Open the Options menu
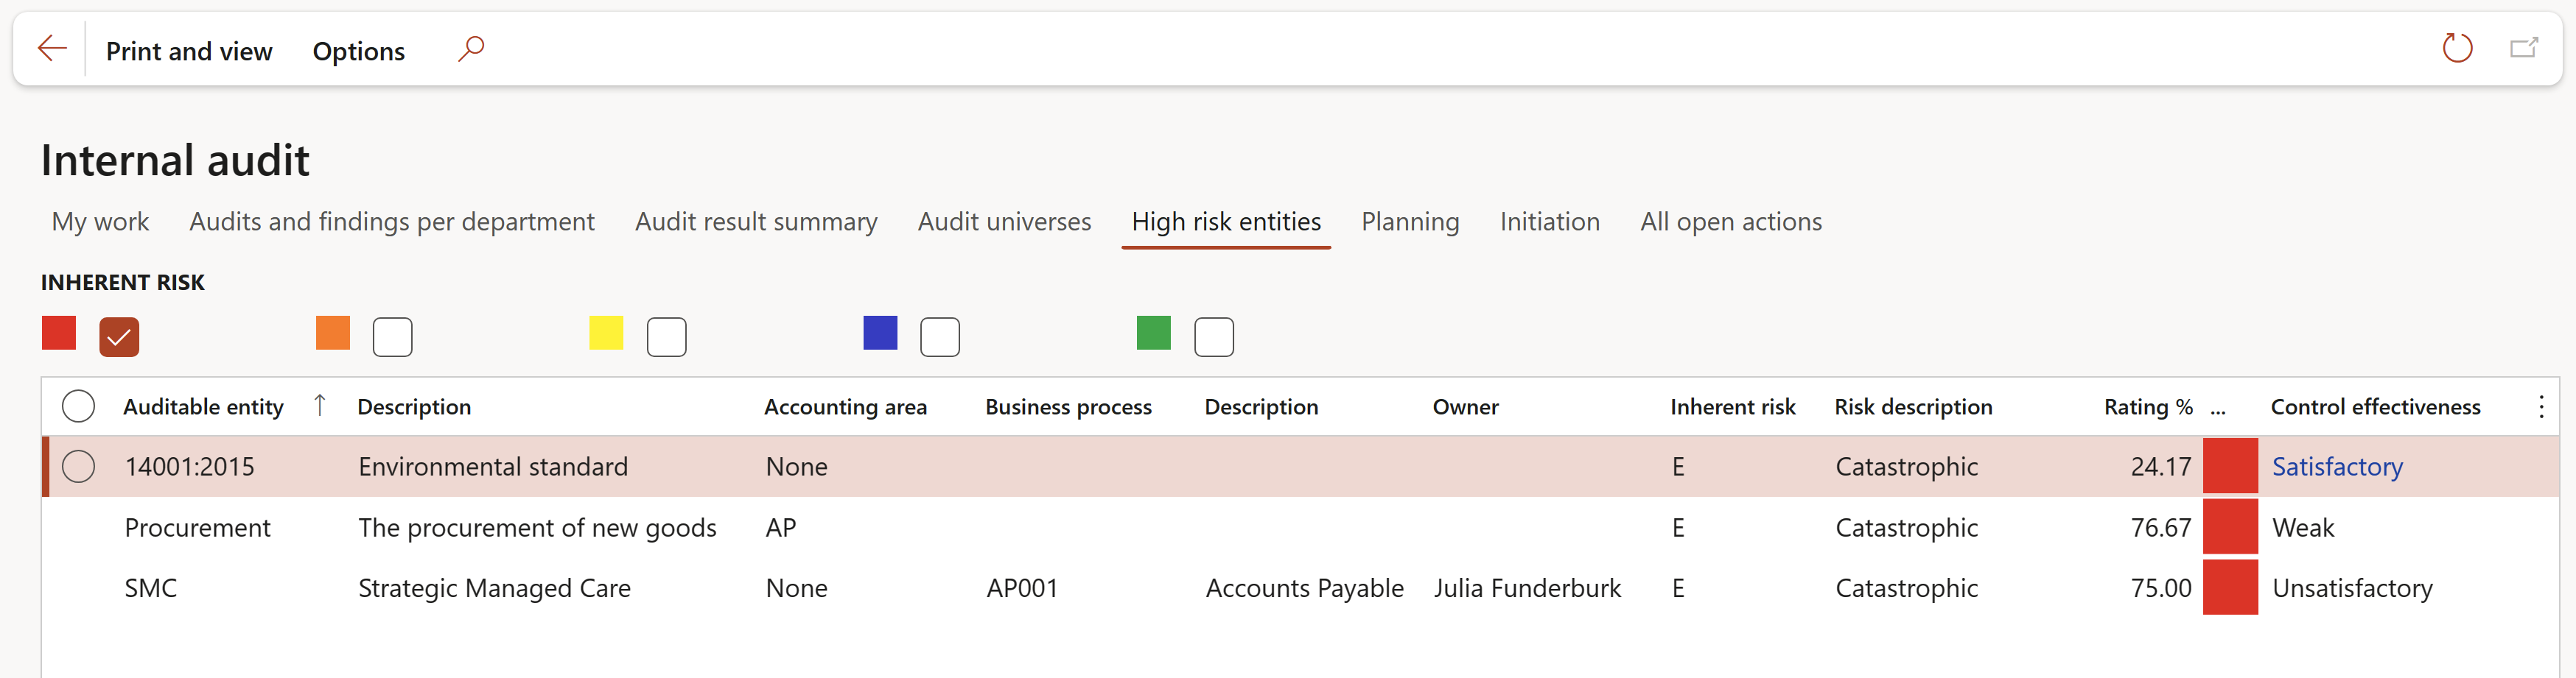2576x678 pixels. (358, 51)
